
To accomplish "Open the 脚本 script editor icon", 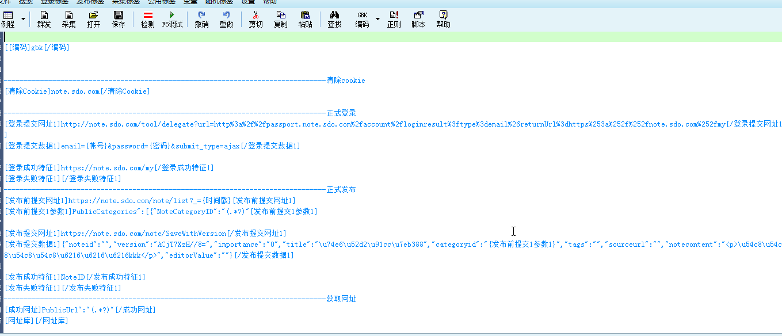I will tap(418, 17).
